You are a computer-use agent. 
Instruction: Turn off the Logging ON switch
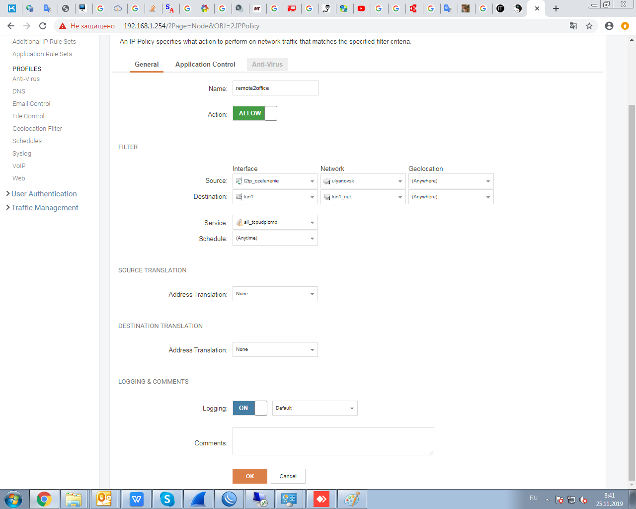click(250, 408)
